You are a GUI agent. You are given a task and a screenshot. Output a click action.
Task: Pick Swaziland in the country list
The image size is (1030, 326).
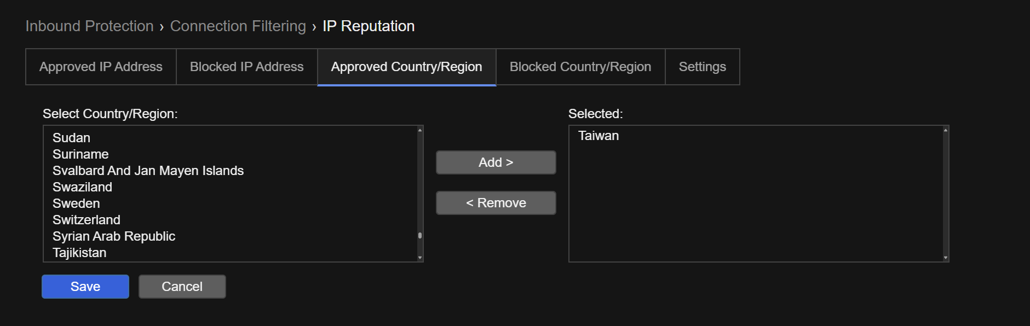82,187
